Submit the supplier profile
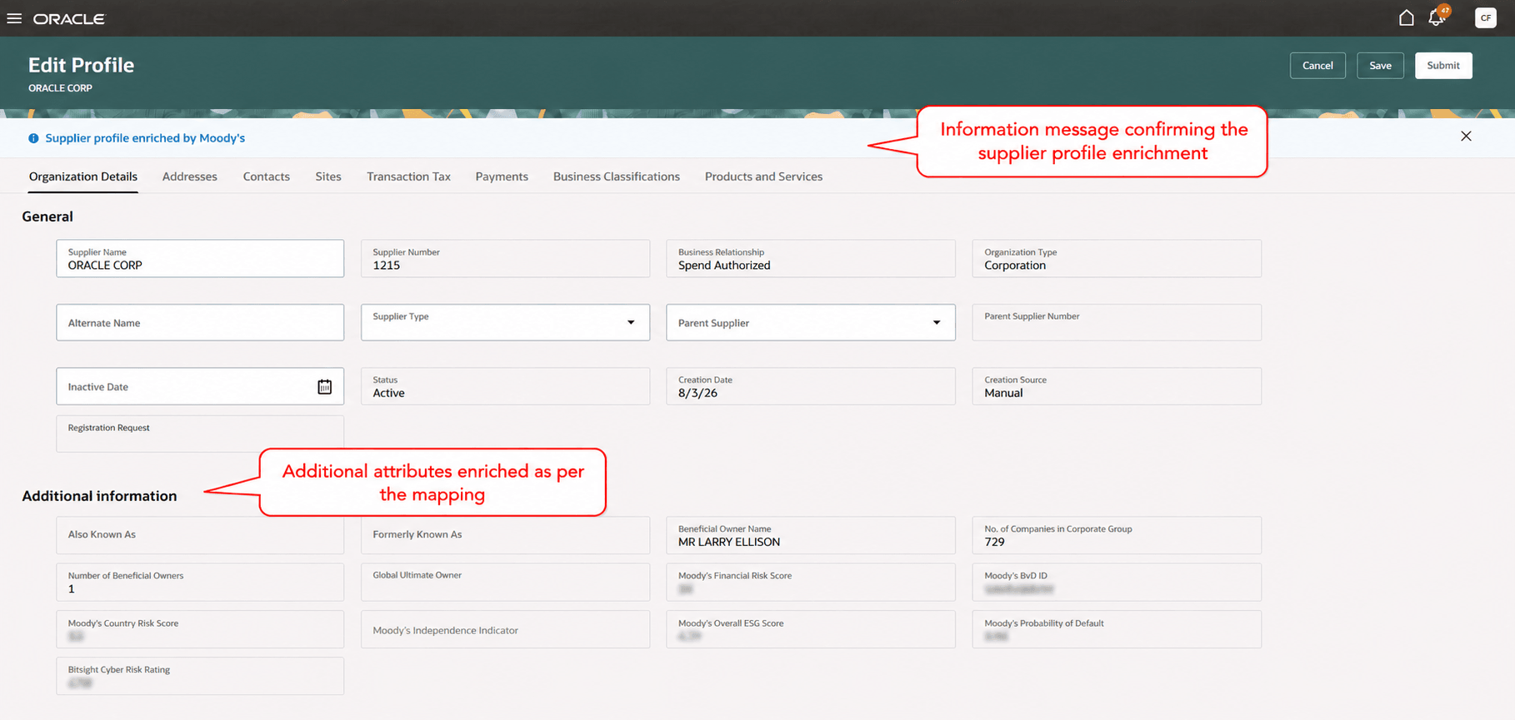The height and width of the screenshot is (720, 1515). 1443,66
